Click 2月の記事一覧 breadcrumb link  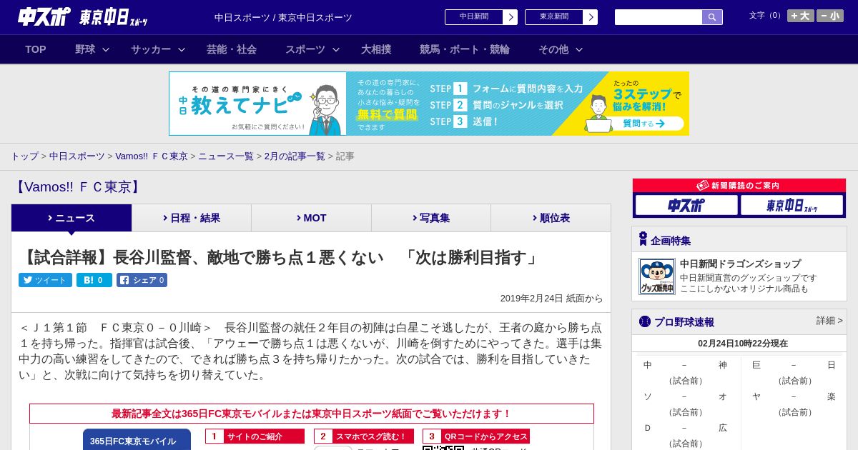295,156
